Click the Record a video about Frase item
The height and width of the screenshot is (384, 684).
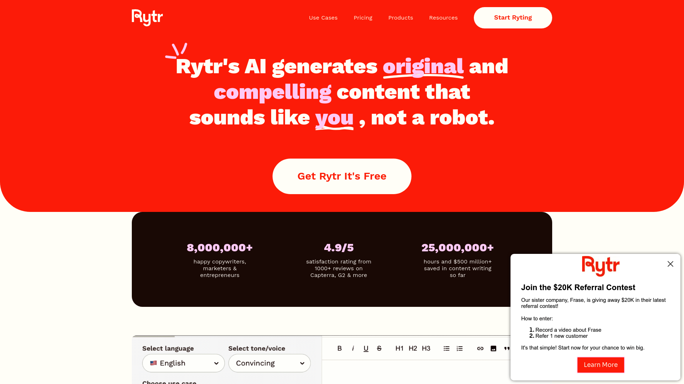tap(568, 330)
